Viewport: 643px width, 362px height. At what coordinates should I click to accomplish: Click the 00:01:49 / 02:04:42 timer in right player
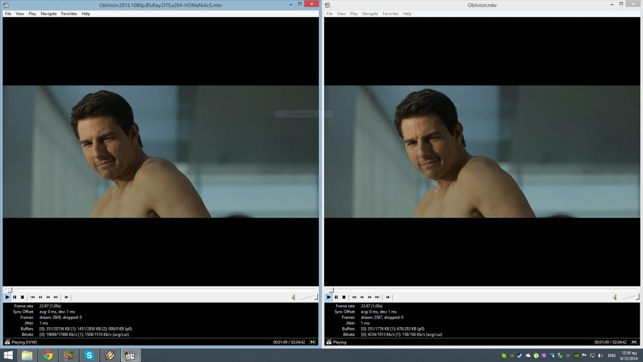tap(610, 342)
